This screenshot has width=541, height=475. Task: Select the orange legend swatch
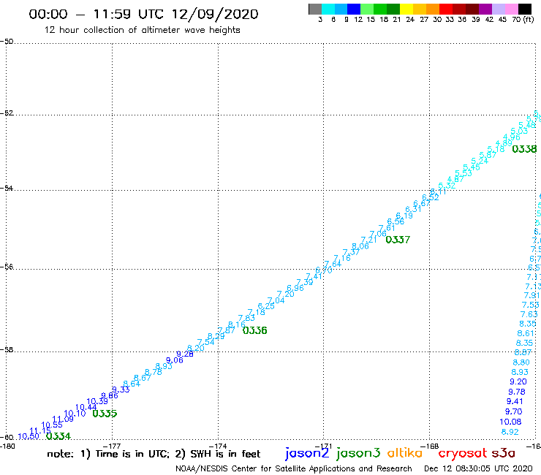tap(433, 9)
